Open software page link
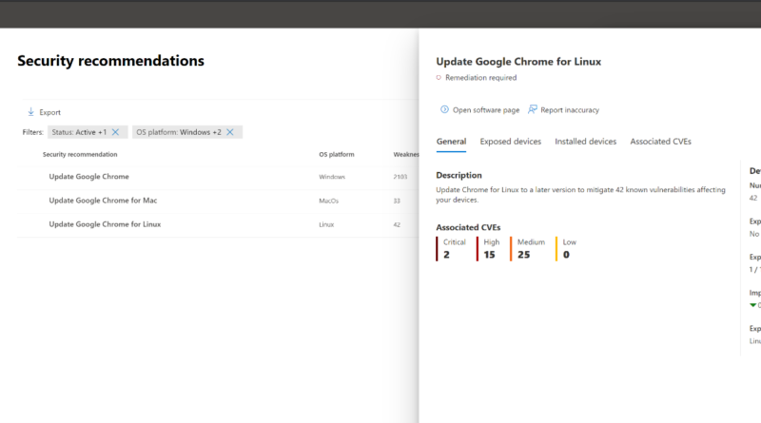761x423 pixels. [486, 110]
